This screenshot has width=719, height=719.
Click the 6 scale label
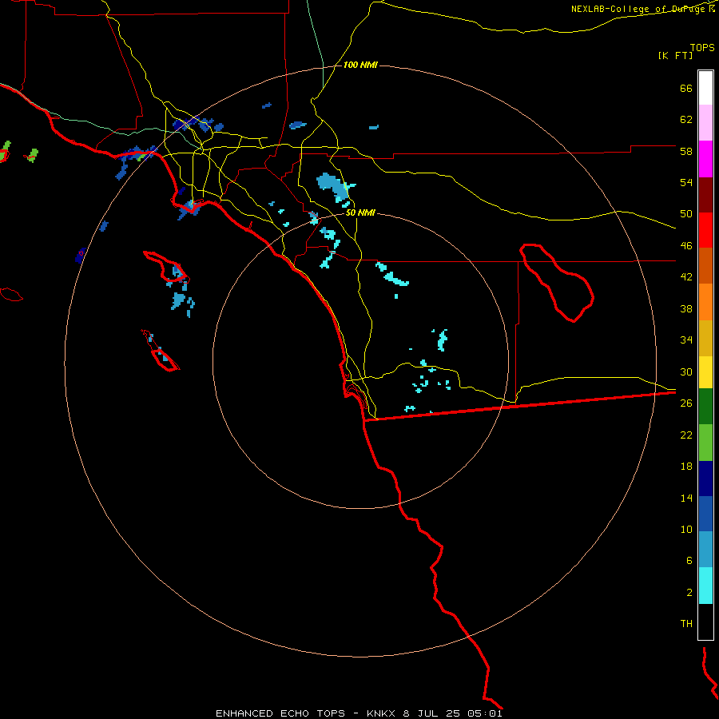click(689, 561)
